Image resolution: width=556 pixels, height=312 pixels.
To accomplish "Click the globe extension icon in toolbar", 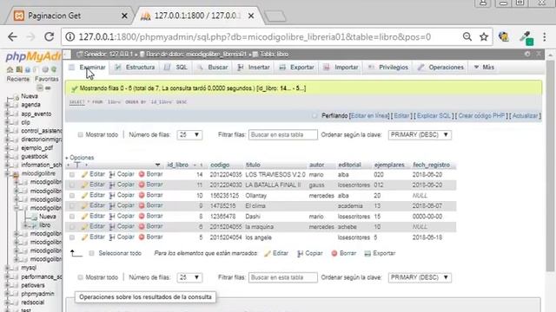I will 504,36.
